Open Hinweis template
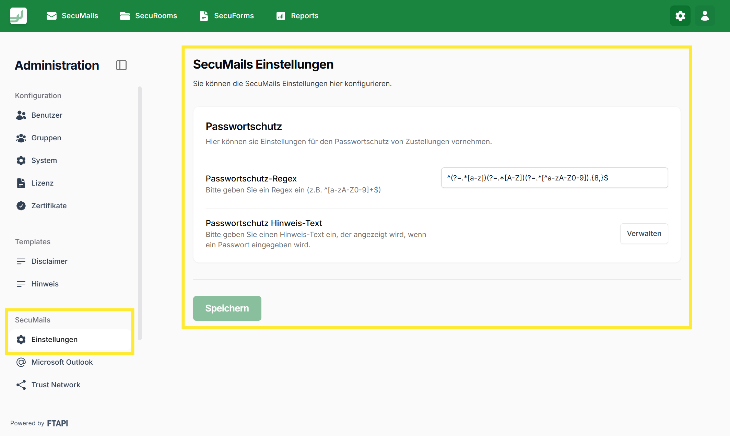Image resolution: width=730 pixels, height=436 pixels. 45,284
